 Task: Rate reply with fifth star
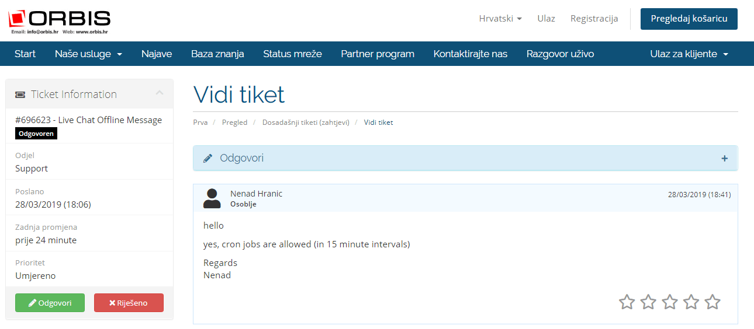click(713, 302)
